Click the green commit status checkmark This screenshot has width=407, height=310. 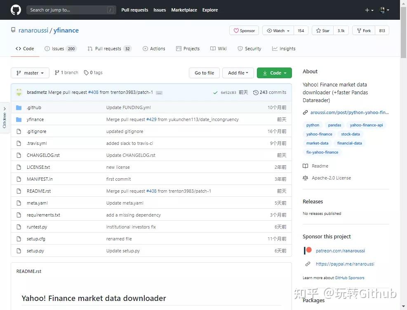coord(215,93)
